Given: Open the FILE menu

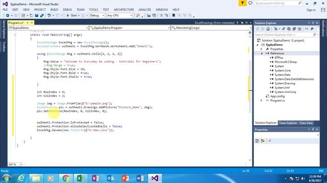Looking at the screenshot, I should [5, 10].
